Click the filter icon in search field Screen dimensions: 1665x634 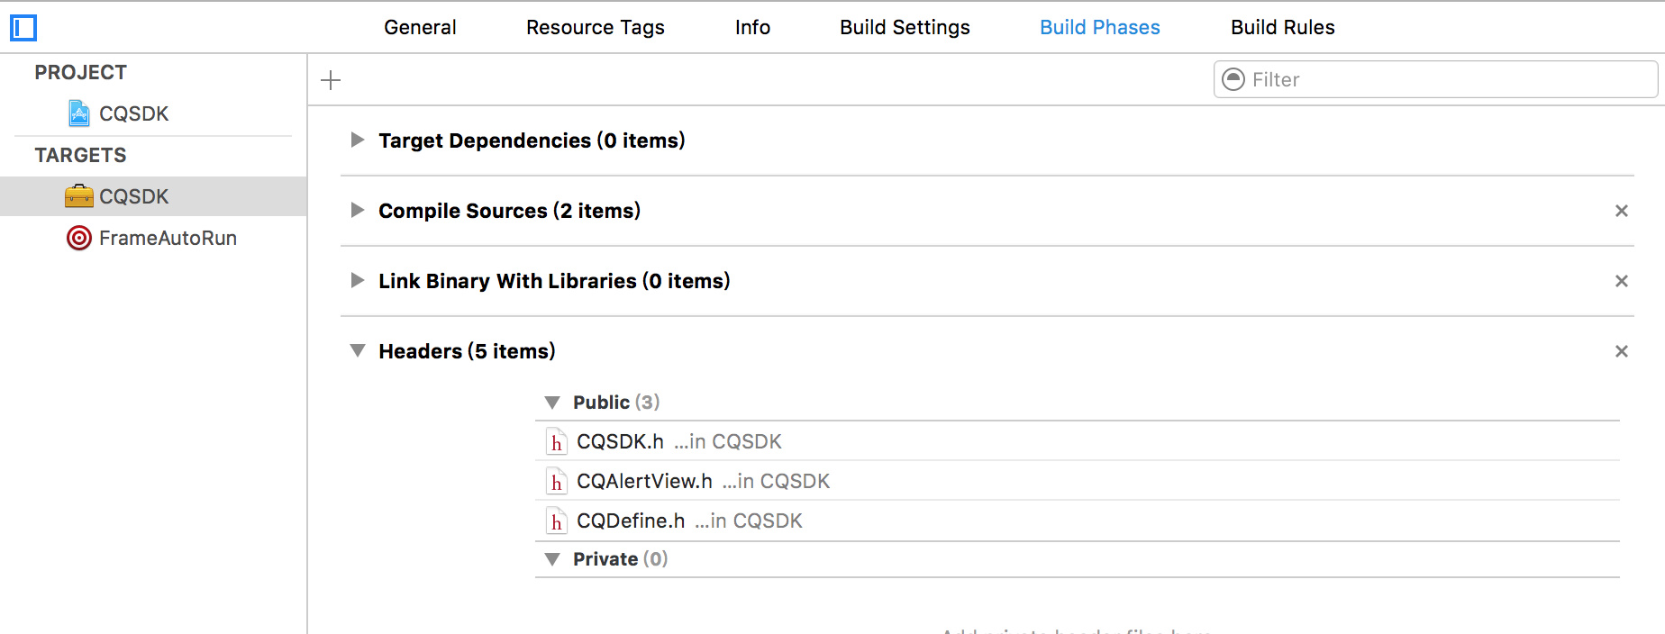click(1233, 79)
